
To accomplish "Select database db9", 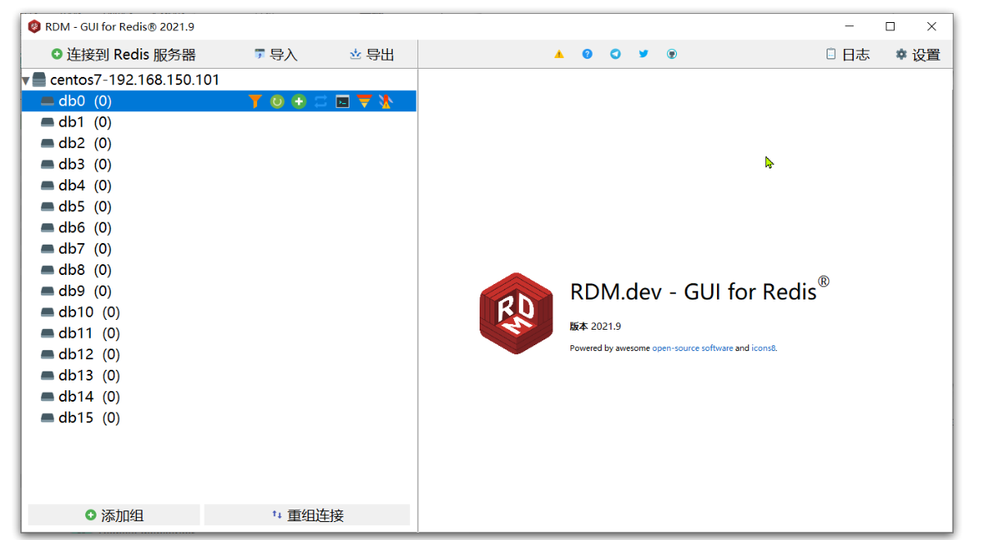I will pyautogui.click(x=219, y=291).
